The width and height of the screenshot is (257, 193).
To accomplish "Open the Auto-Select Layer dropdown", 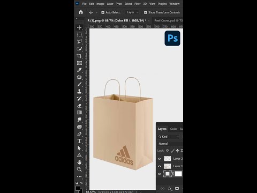I will (132, 12).
